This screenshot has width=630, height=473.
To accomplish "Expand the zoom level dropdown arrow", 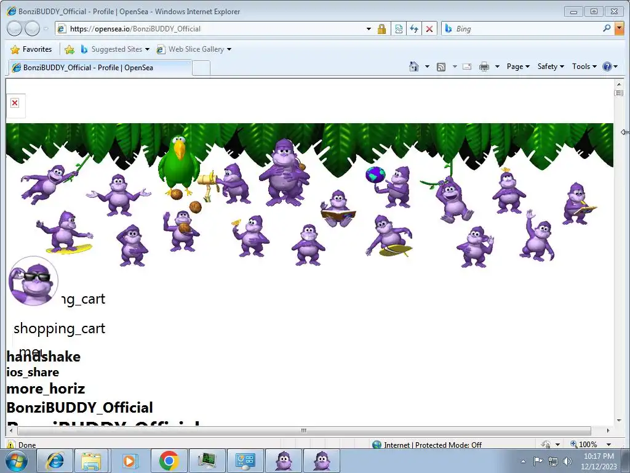I will [x=608, y=445].
